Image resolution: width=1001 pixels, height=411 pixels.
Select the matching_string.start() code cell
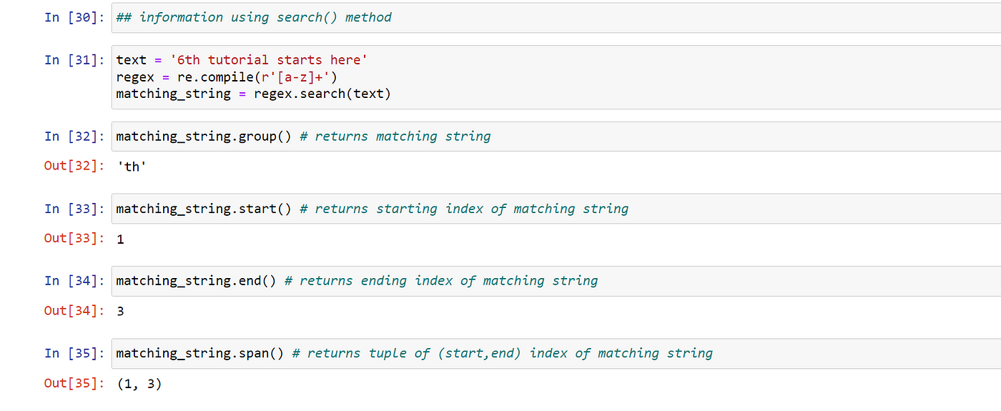(x=556, y=209)
